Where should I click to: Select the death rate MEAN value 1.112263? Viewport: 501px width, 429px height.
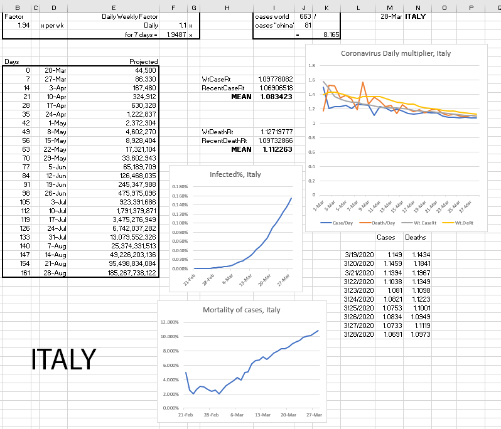(x=276, y=150)
